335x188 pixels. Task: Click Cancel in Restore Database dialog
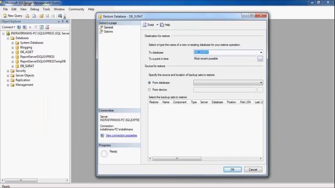point(253,169)
